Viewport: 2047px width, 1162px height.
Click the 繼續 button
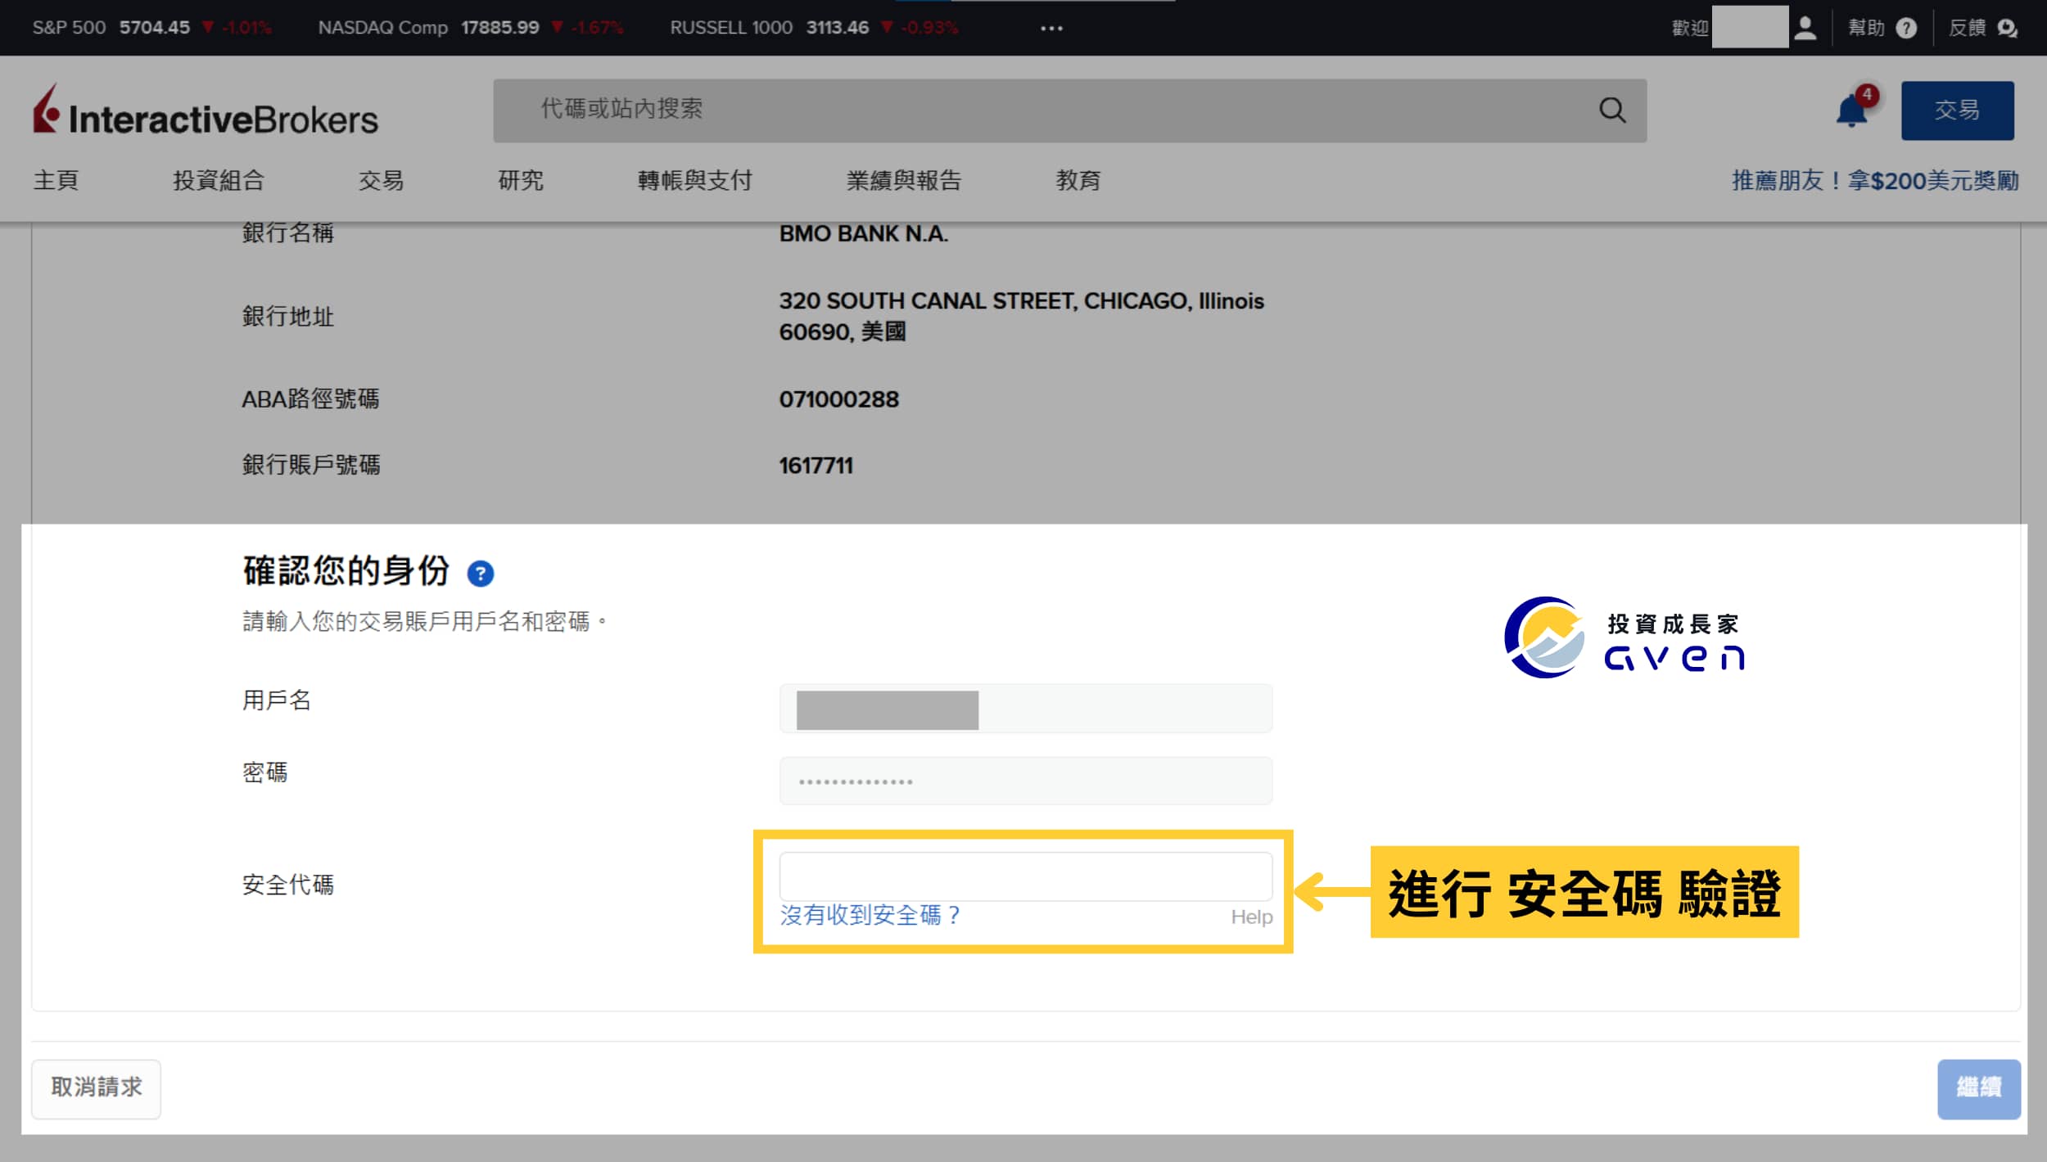1978,1088
